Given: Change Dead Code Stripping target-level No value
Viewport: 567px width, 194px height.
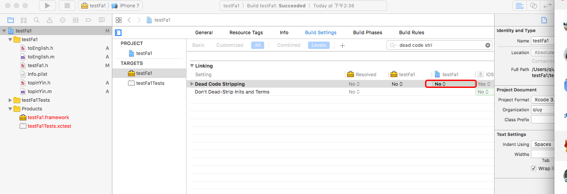Looking at the screenshot, I should click(397, 84).
